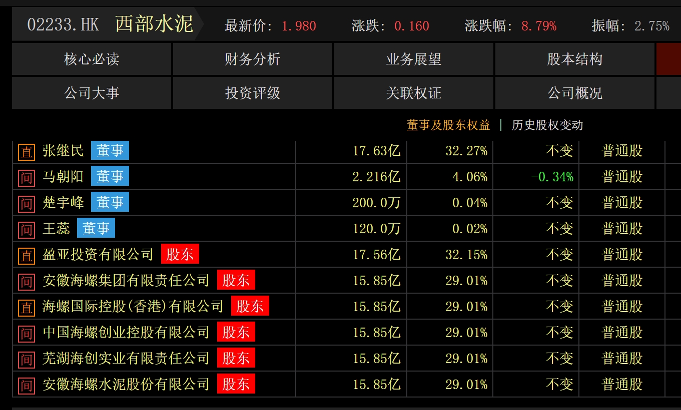
Task: Select shareholder 芜湖海创实业有限责任公司
Action: pyautogui.click(x=126, y=358)
